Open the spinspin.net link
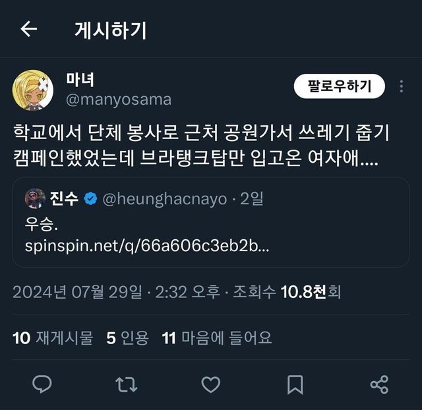Viewport: 422px width, 410px height. [x=146, y=247]
